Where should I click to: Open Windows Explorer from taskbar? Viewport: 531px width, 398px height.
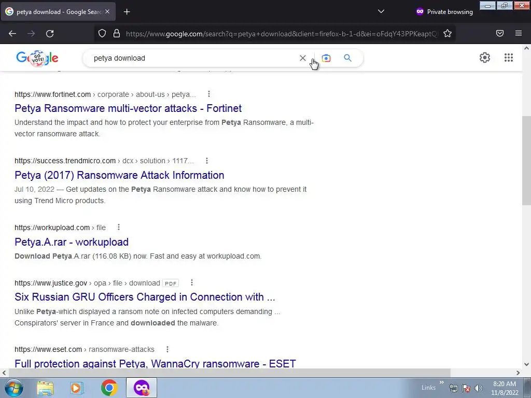(x=46, y=388)
